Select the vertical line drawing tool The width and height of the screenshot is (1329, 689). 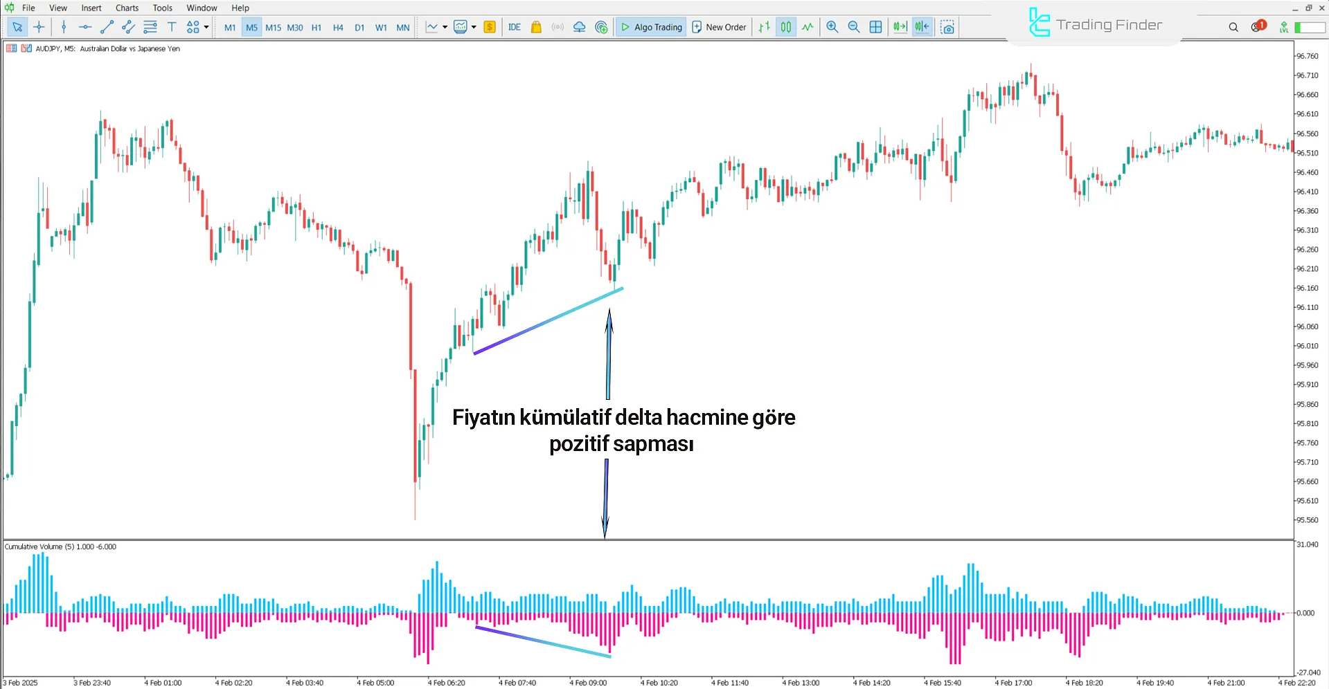64,27
